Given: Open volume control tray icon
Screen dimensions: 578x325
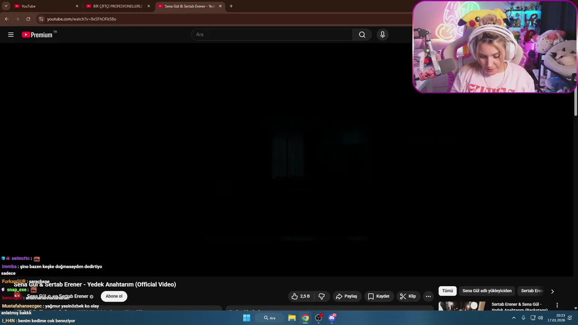Looking at the screenshot, I should tap(541, 318).
